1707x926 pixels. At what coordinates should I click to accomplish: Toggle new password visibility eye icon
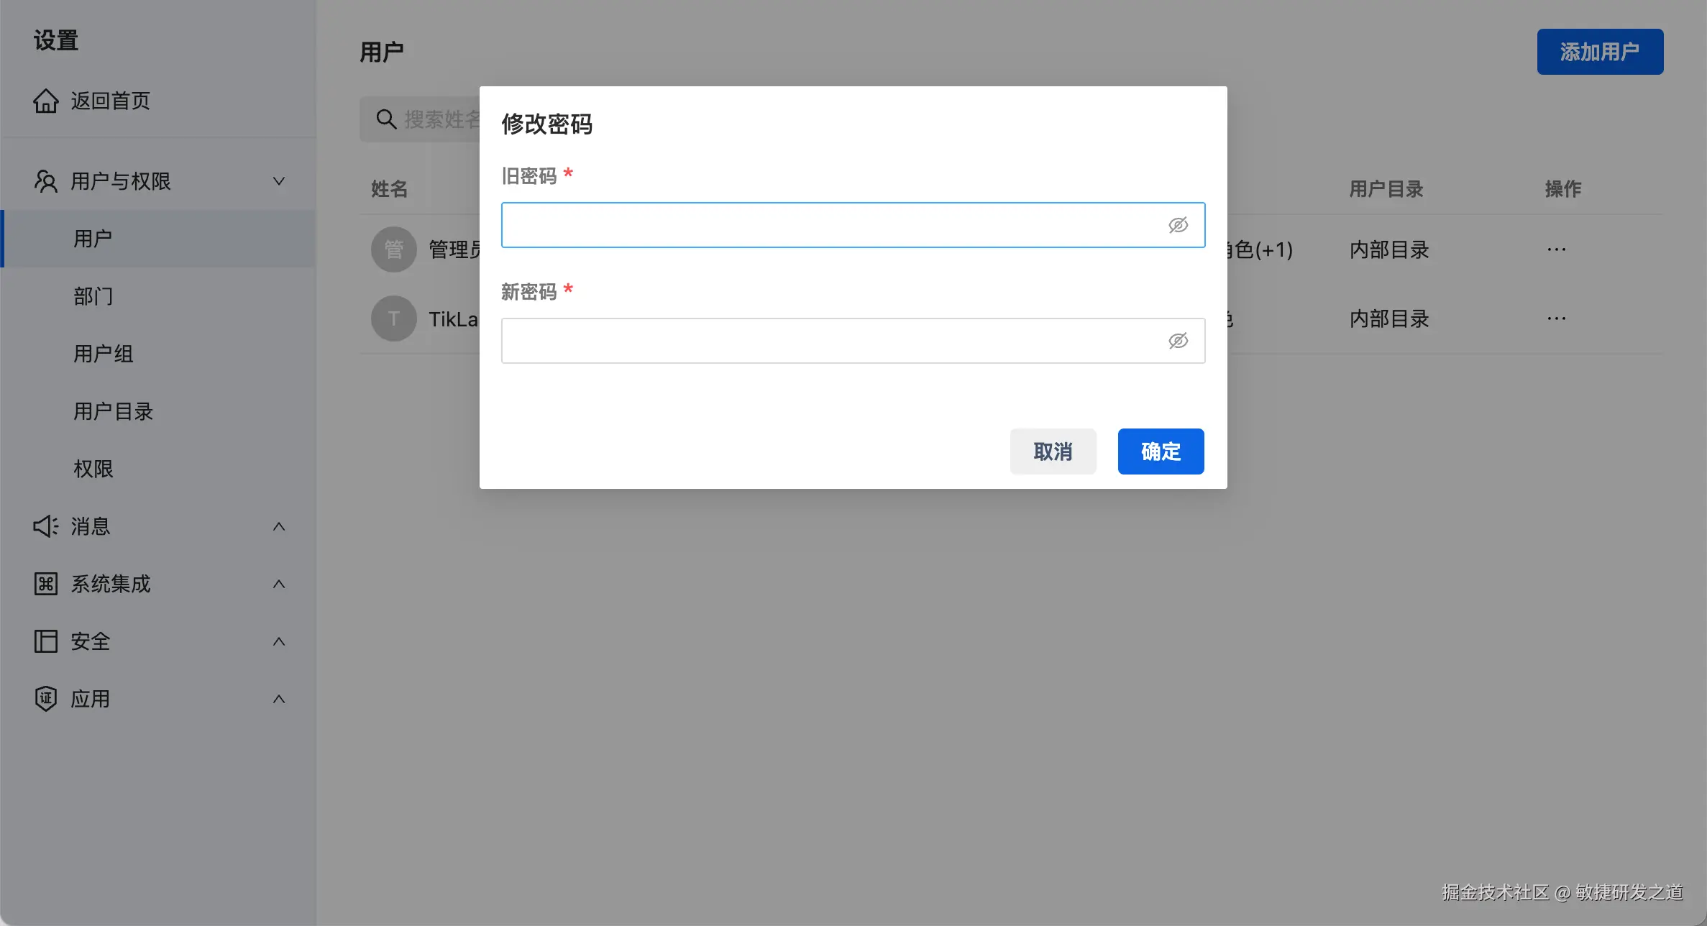(1178, 341)
